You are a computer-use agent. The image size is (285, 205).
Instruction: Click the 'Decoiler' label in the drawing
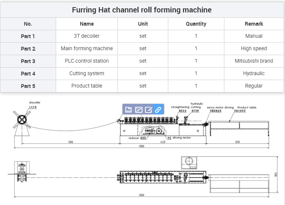tap(35, 103)
